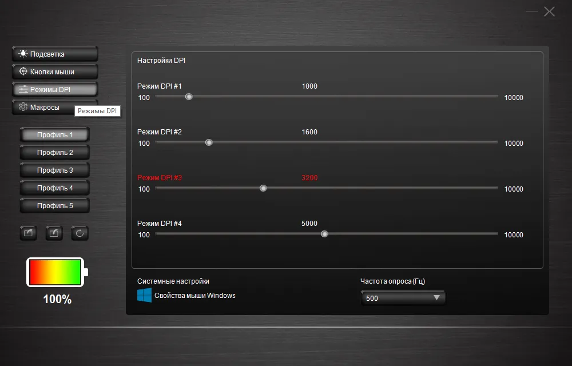The width and height of the screenshot is (572, 366).
Task: Click the reset profile circular arrow icon
Action: 80,233
